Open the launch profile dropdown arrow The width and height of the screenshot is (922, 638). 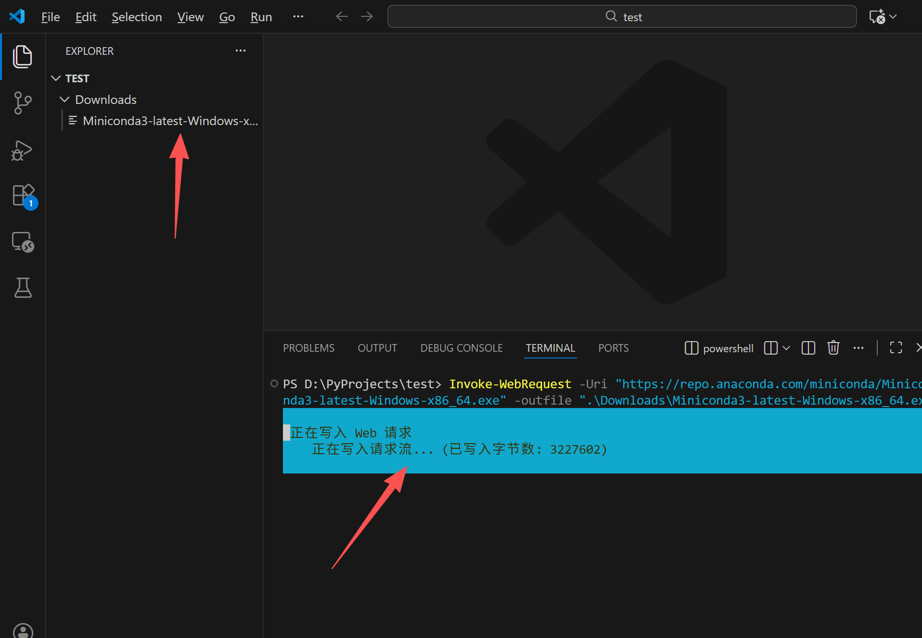pyautogui.click(x=786, y=348)
